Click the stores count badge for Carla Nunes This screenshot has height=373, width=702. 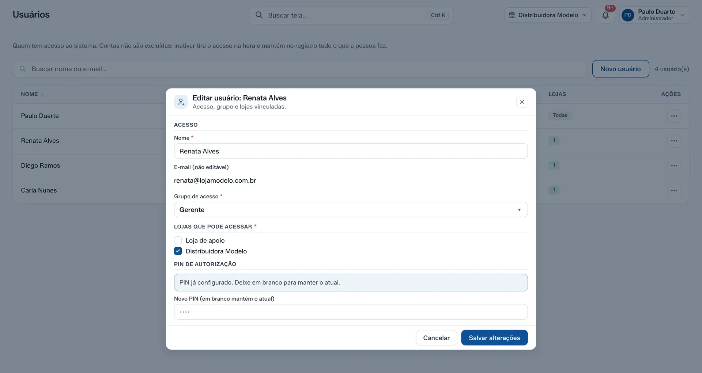coord(554,190)
